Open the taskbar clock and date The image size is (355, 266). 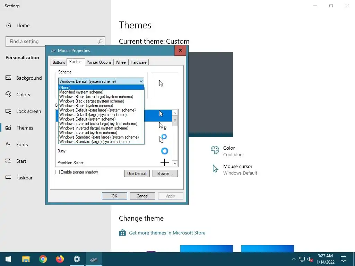325,259
